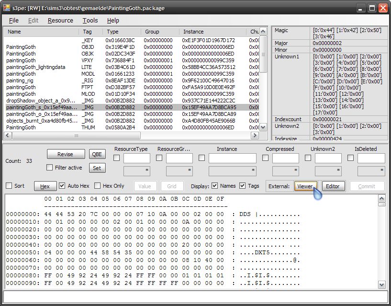Enable the Filter active checkbox

click(x=50, y=168)
